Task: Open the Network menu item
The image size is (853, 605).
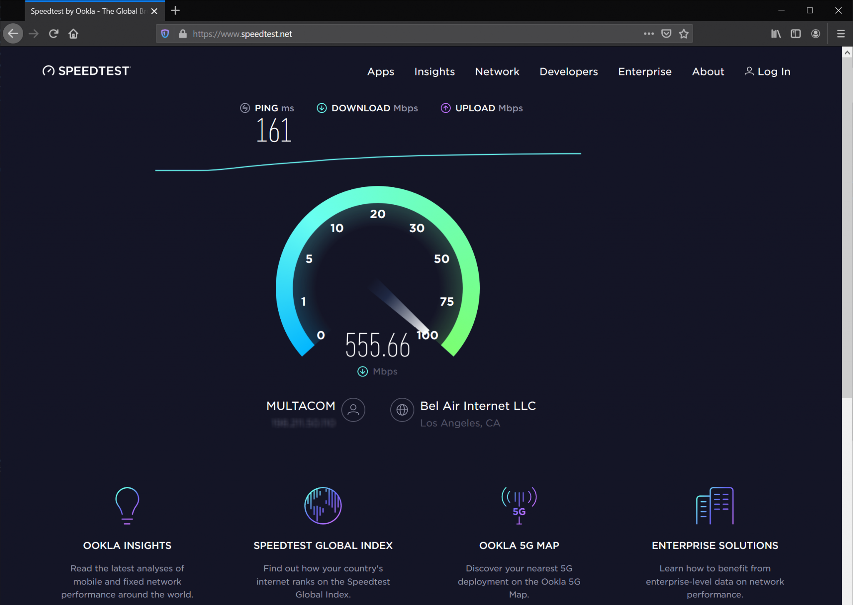Action: point(497,72)
